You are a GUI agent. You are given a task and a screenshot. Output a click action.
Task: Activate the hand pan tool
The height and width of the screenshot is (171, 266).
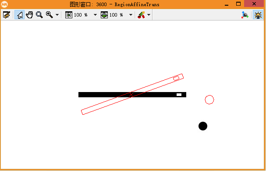click(29, 15)
